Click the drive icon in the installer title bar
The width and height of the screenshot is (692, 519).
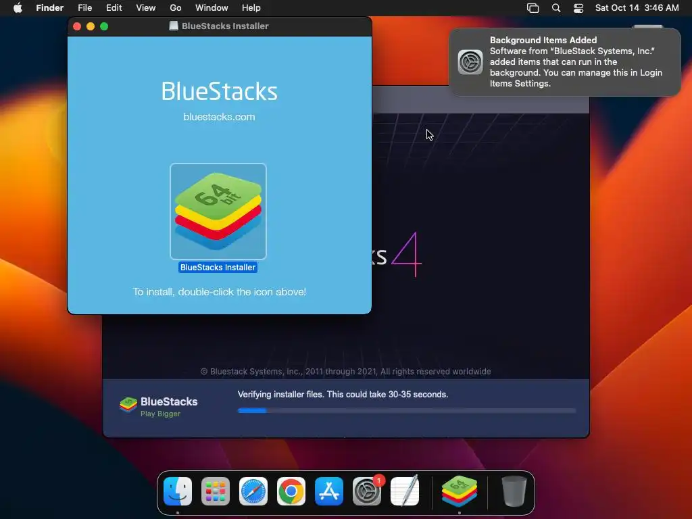(x=174, y=26)
